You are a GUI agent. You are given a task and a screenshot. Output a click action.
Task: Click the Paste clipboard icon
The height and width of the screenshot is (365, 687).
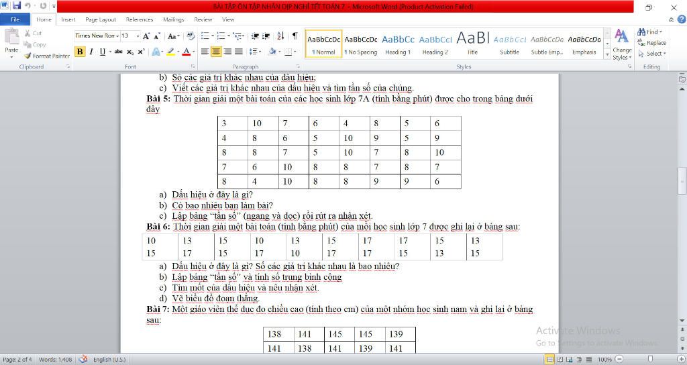click(11, 37)
